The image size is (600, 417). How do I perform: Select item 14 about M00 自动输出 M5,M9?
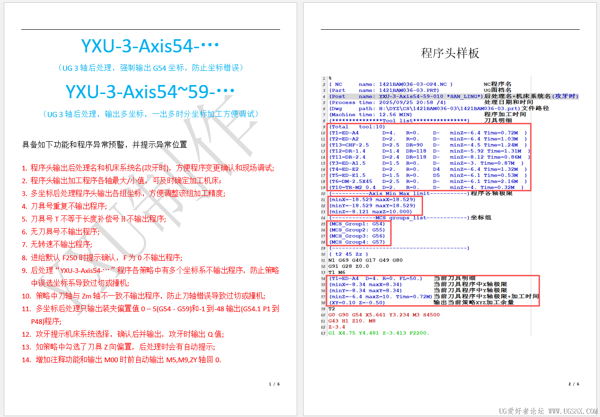[122, 360]
